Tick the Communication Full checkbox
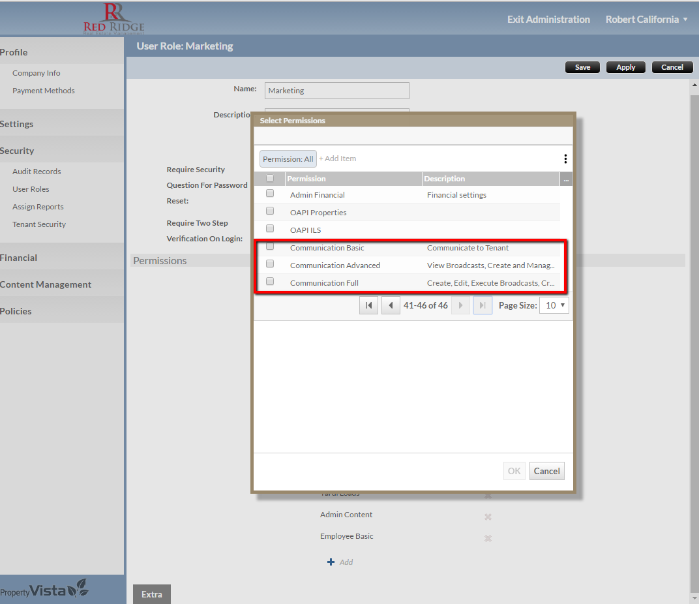The height and width of the screenshot is (604, 699). (270, 282)
